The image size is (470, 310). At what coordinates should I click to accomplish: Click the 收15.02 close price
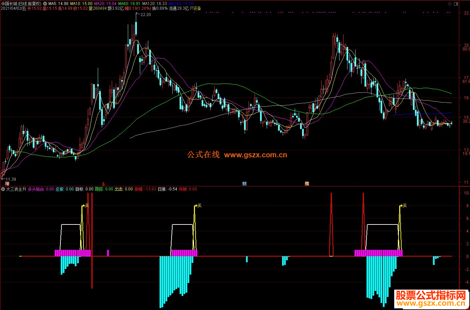pos(80,8)
